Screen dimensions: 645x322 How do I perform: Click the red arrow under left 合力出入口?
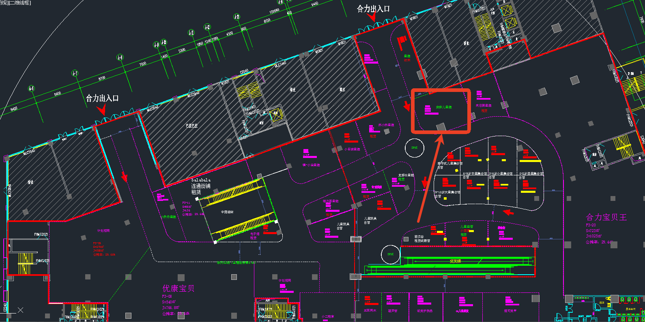point(101,109)
